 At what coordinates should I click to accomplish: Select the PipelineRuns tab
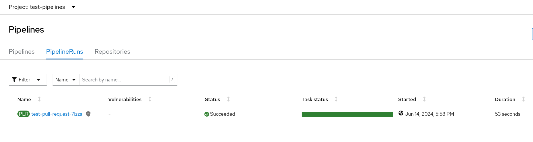pyautogui.click(x=65, y=52)
